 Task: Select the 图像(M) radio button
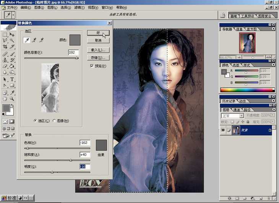54,121
